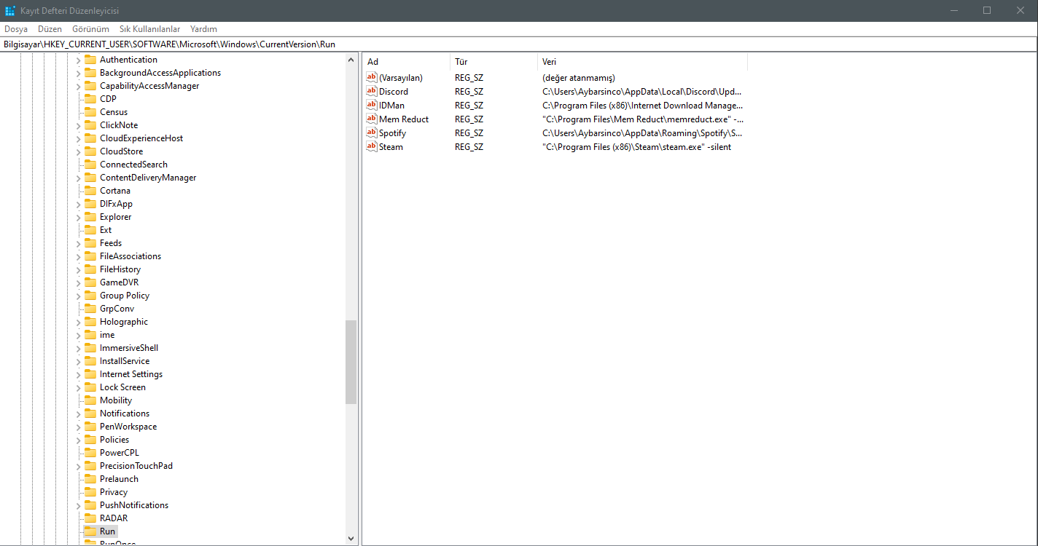Open the Yardım menu

[203, 29]
